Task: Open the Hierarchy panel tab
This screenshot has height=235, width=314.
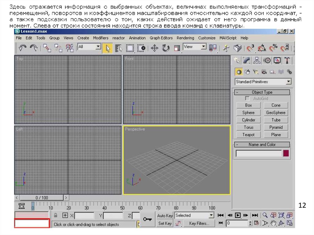Action: pyautogui.click(x=257, y=60)
